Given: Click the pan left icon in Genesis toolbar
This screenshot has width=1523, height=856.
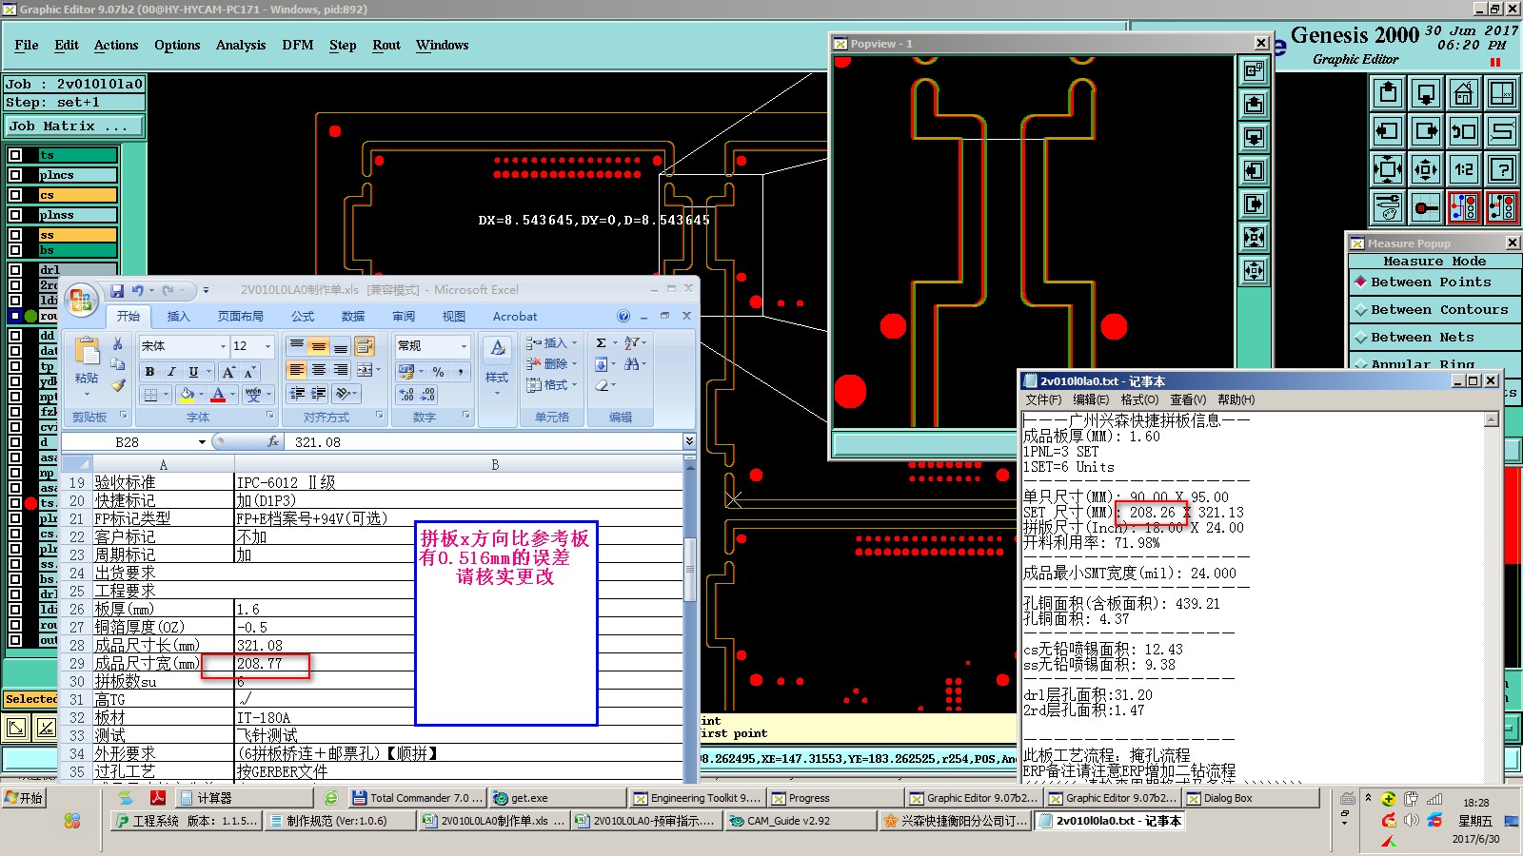Looking at the screenshot, I should 1388,131.
